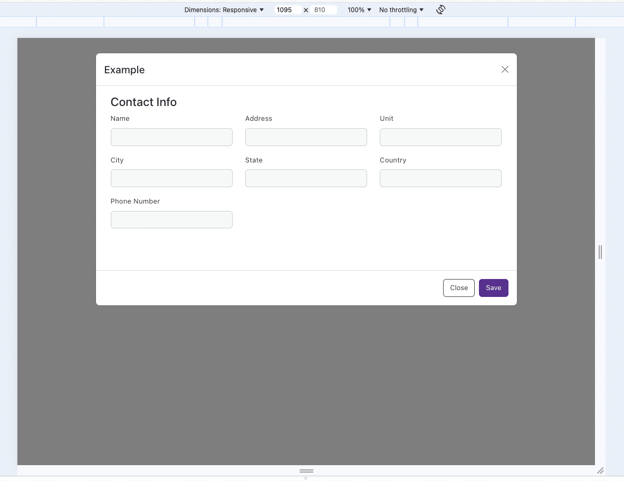Select the Country input field
Image resolution: width=624 pixels, height=481 pixels.
(x=440, y=178)
